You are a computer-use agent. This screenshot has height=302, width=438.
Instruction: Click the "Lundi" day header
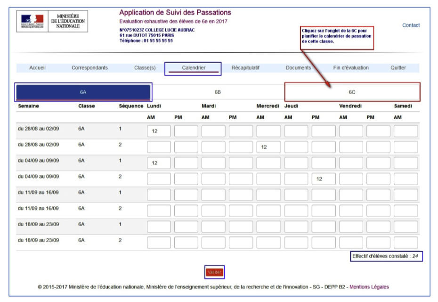click(x=154, y=106)
